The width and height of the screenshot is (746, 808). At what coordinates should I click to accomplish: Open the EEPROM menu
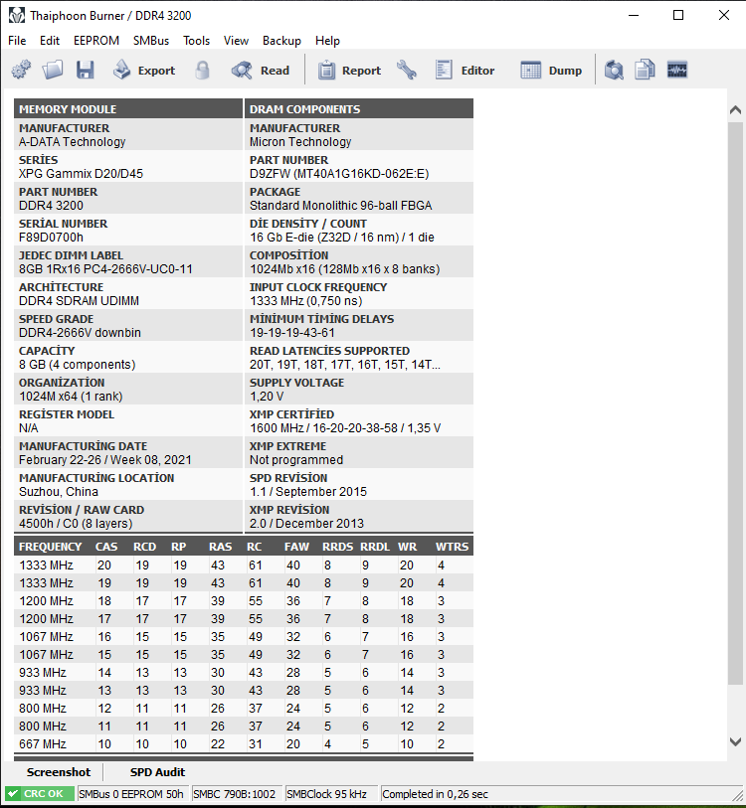(x=96, y=41)
